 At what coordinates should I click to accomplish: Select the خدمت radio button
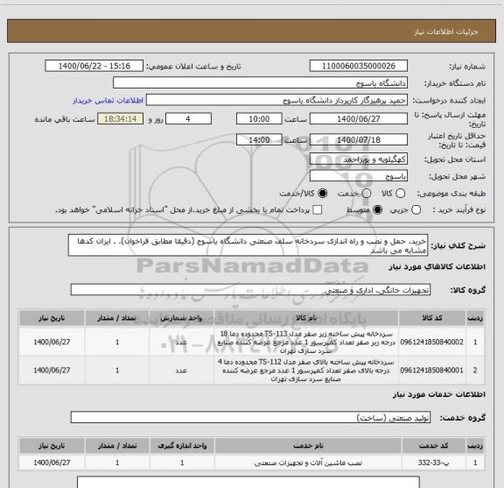point(367,194)
